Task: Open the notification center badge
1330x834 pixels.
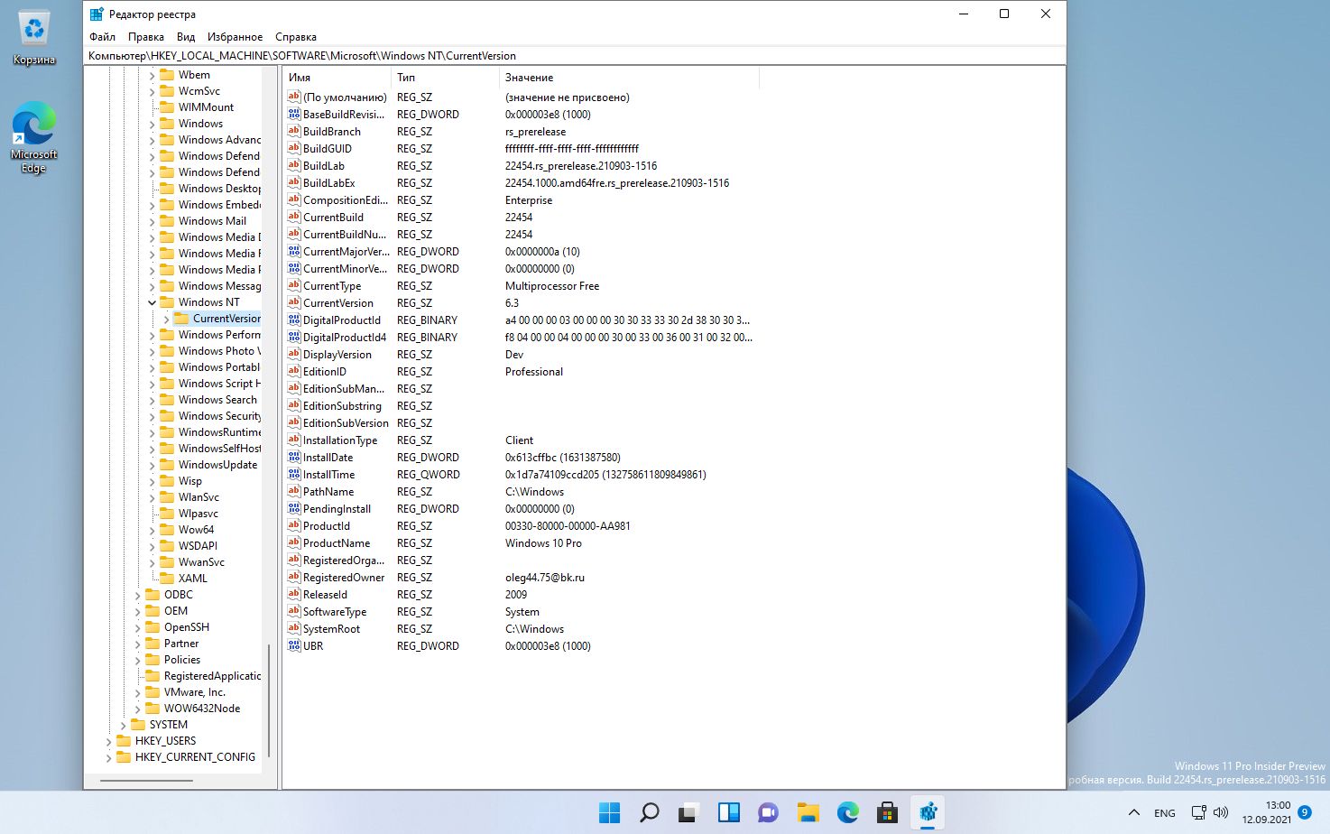Action: (1305, 812)
